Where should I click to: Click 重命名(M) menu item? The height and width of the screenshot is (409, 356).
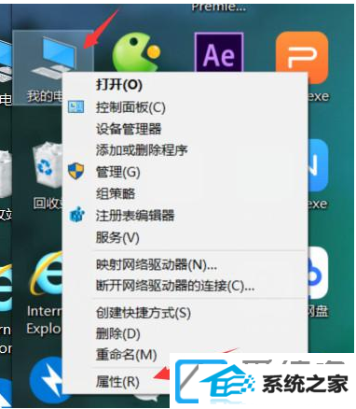click(126, 355)
